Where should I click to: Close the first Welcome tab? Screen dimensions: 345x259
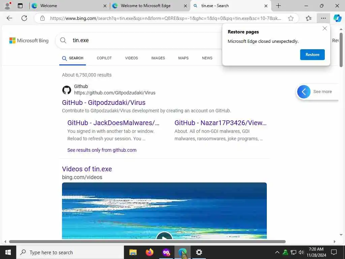click(x=105, y=6)
